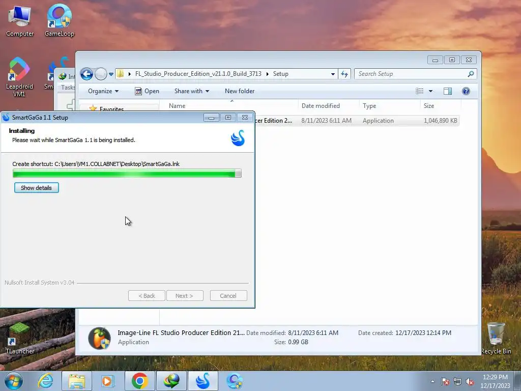Click Show details in SmartGaGa Setup

tap(37, 188)
